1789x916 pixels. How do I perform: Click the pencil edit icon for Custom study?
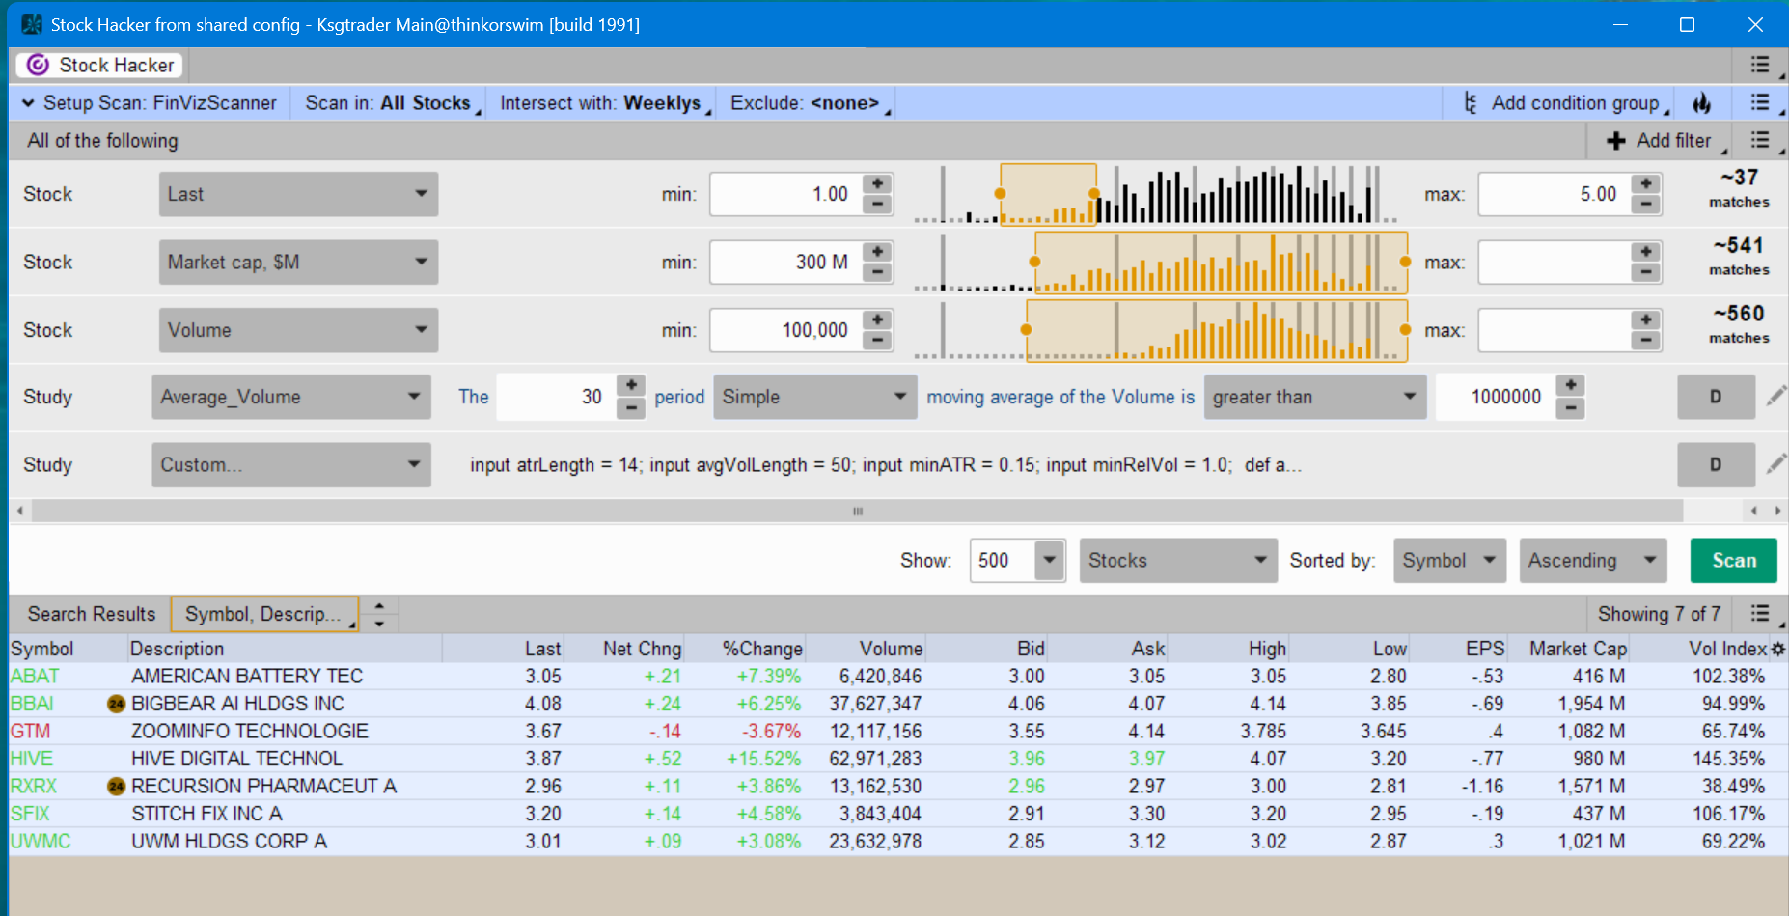[1775, 464]
